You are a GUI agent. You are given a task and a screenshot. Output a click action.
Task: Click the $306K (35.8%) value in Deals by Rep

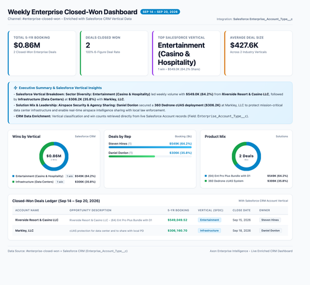click(180, 153)
